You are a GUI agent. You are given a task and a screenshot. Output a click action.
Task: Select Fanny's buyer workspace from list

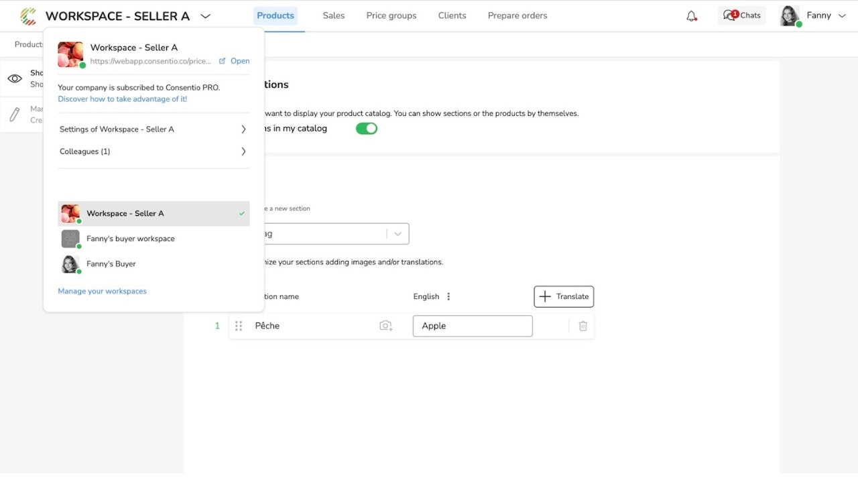tap(130, 239)
